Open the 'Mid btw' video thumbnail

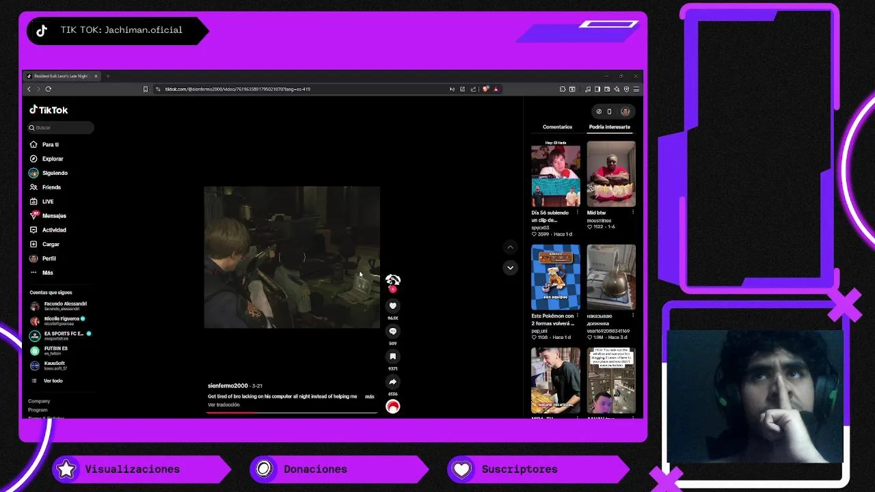click(x=611, y=174)
